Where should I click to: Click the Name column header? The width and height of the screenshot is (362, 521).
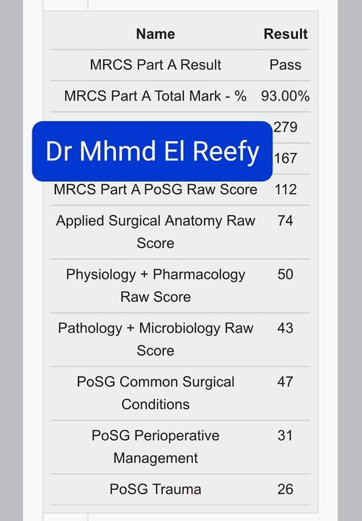tap(156, 34)
